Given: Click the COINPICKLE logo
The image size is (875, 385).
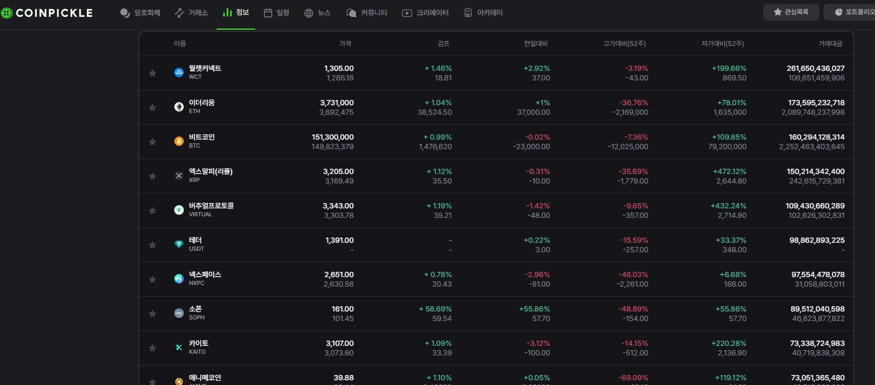Looking at the screenshot, I should pyautogui.click(x=47, y=13).
